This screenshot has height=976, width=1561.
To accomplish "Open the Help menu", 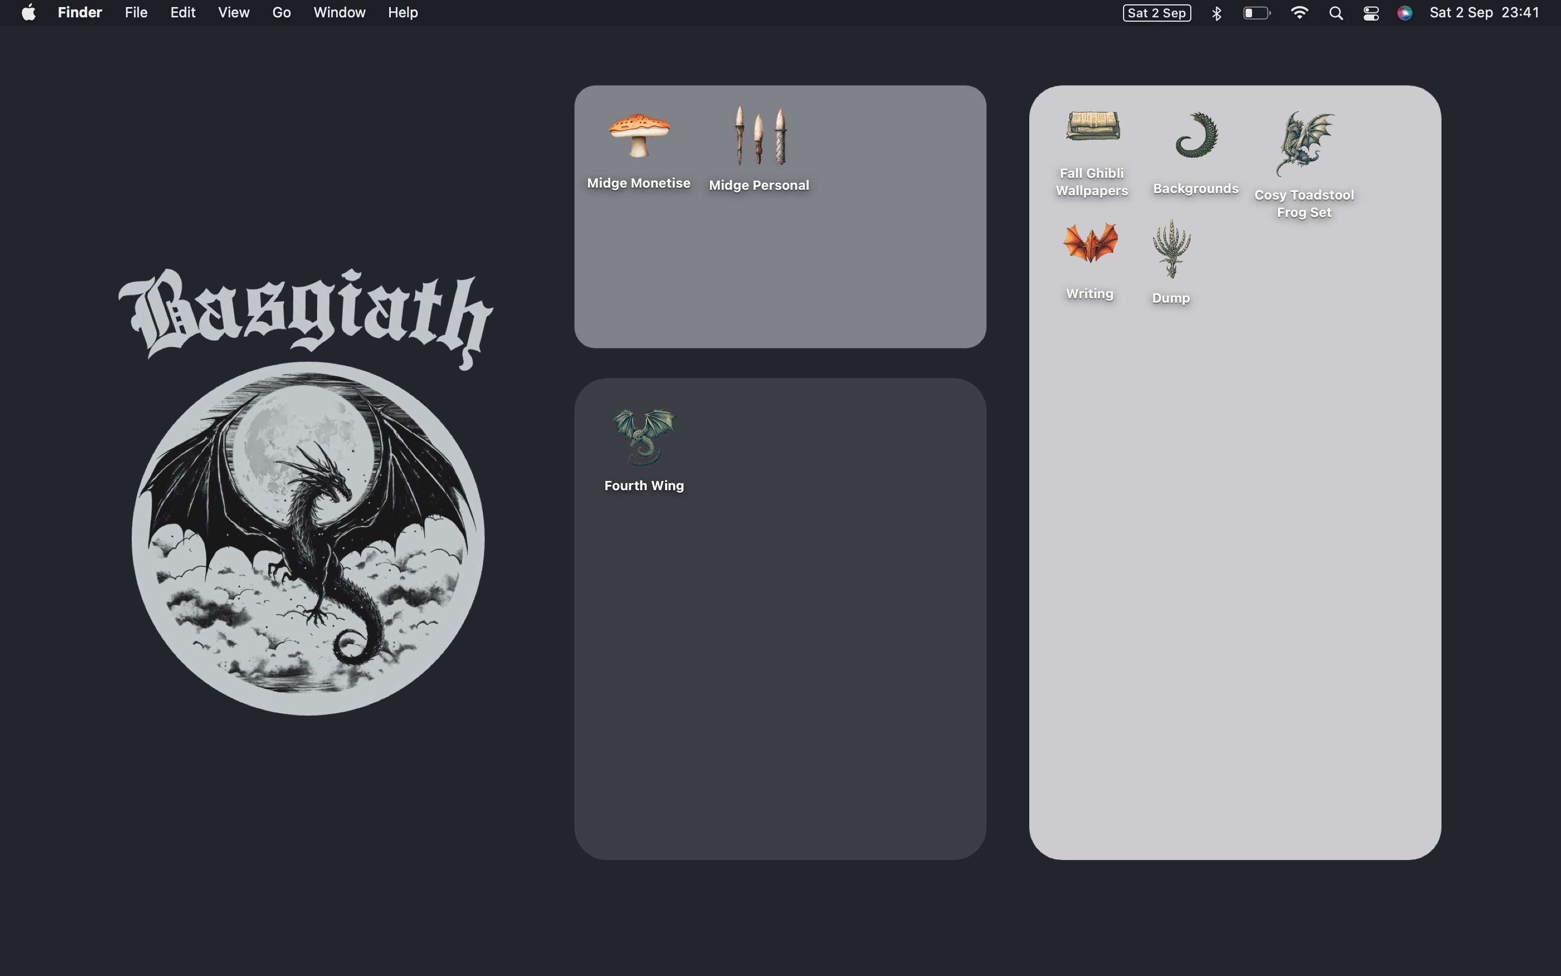I will tap(402, 12).
